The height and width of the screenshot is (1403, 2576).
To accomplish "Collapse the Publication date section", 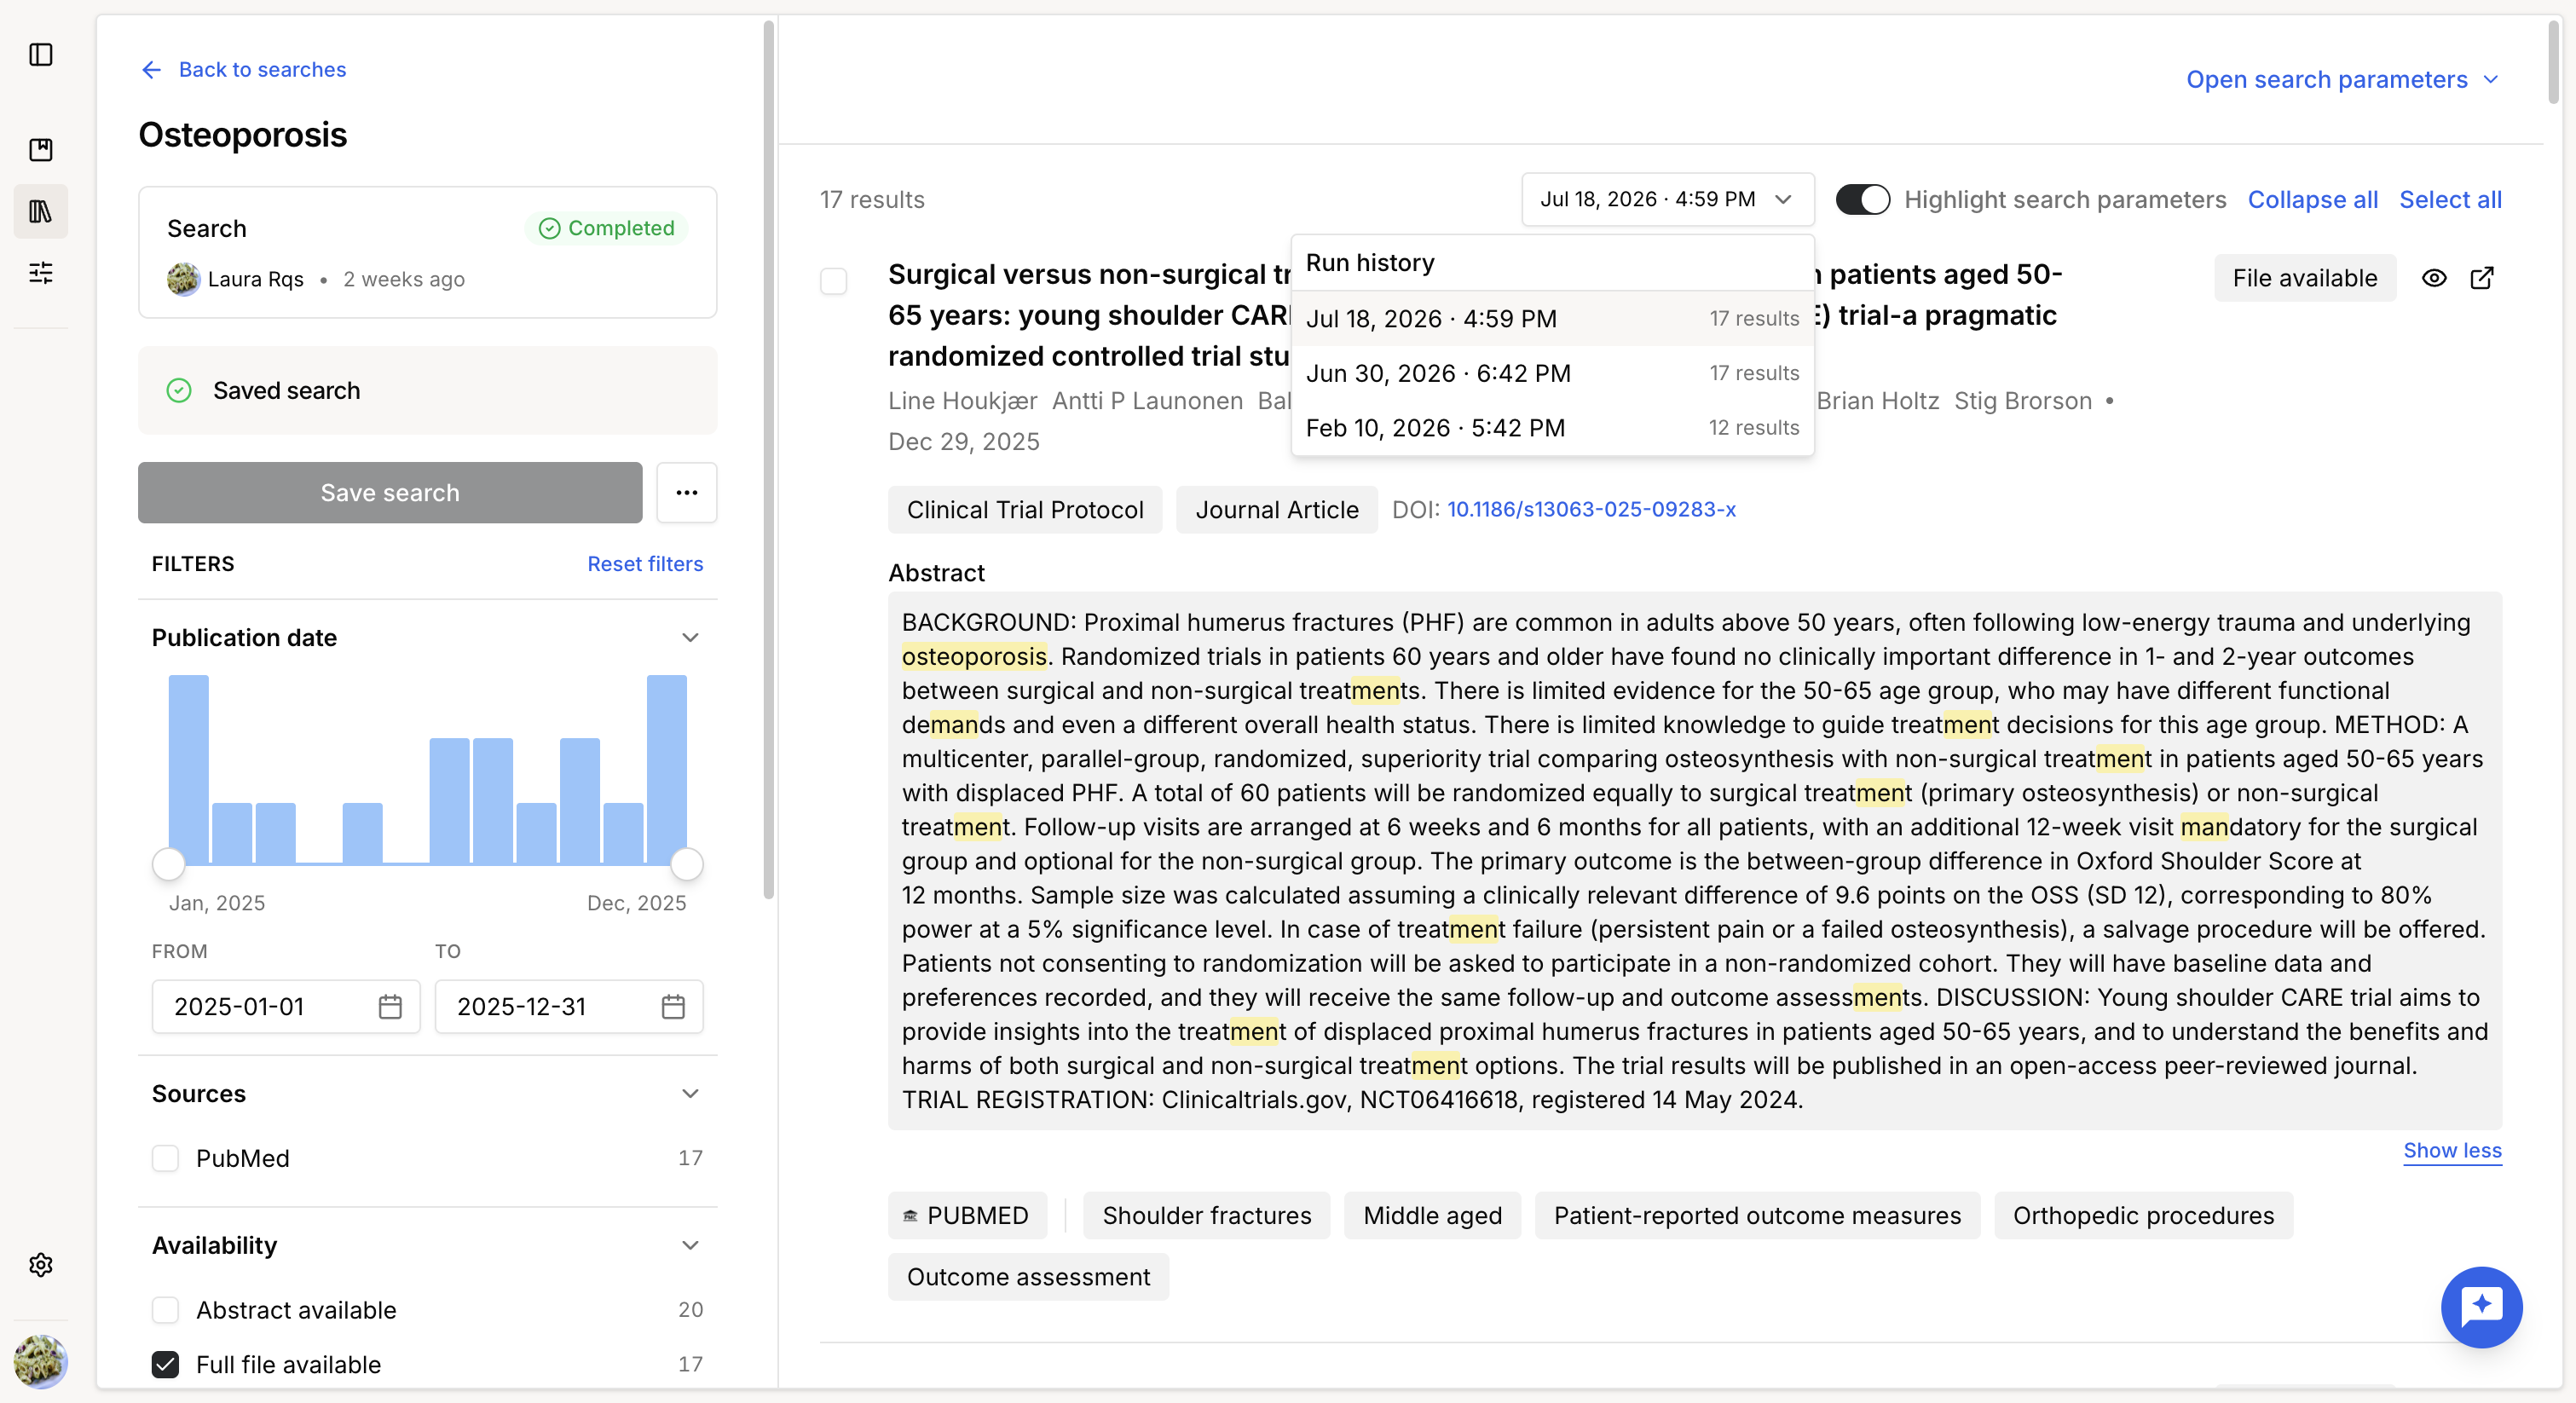I will click(x=690, y=638).
